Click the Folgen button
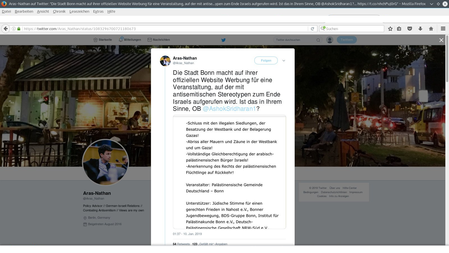The width and height of the screenshot is (449, 253). tap(266, 60)
